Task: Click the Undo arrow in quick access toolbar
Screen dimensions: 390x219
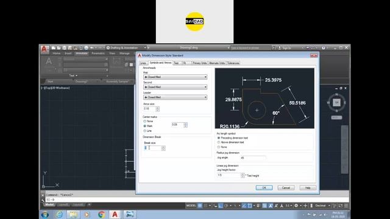Action: coord(92,47)
